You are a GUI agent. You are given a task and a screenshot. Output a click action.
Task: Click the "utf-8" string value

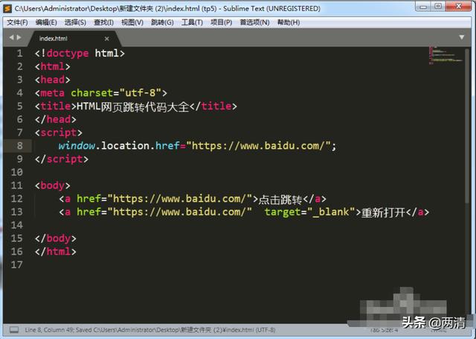point(140,93)
